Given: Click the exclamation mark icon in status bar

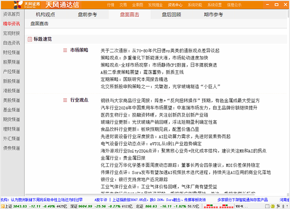Looking at the screenshot, I should point(288,206).
